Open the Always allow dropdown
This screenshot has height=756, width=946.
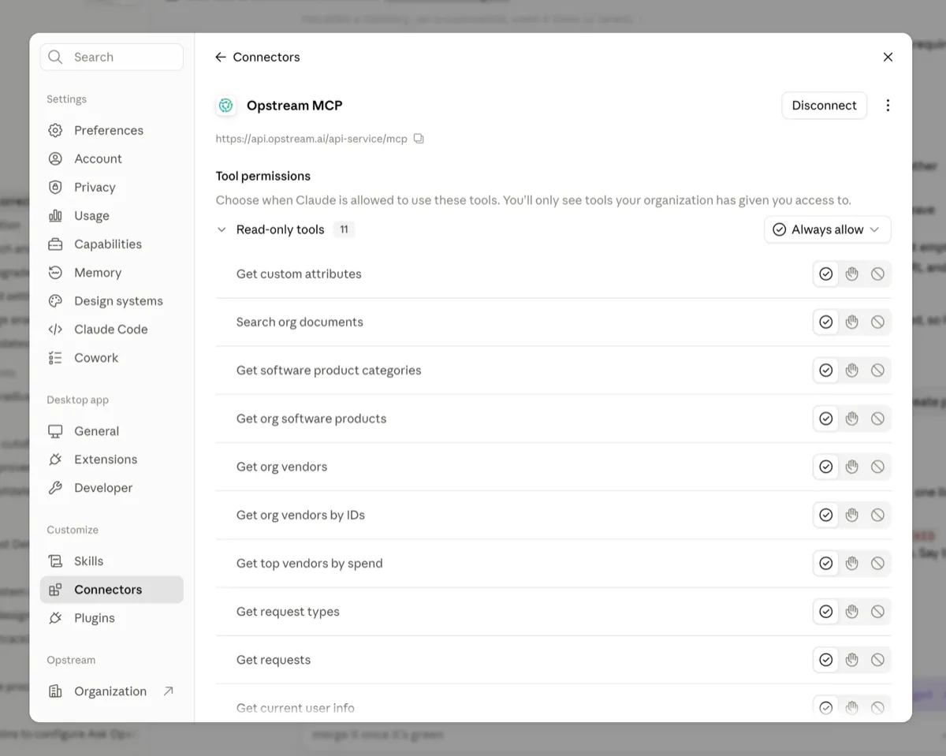click(827, 229)
